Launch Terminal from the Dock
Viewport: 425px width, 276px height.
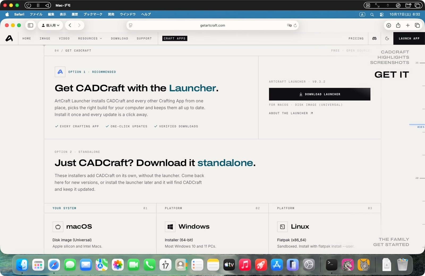(x=331, y=265)
